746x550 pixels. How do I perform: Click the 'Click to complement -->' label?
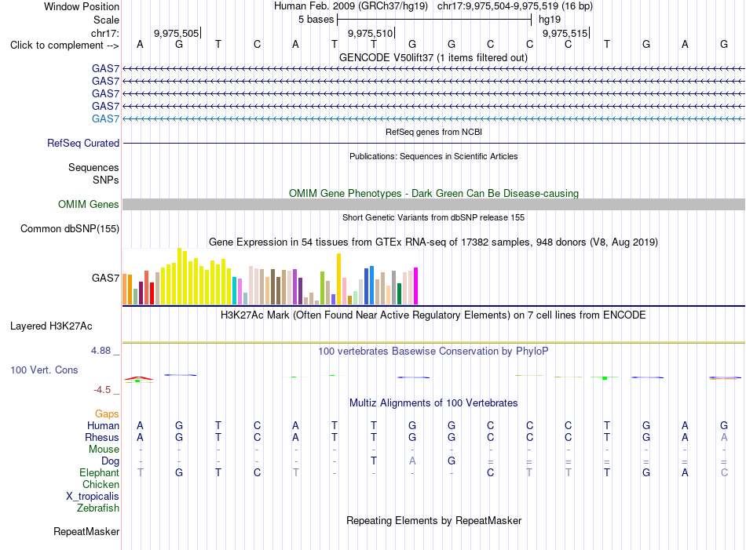point(64,46)
